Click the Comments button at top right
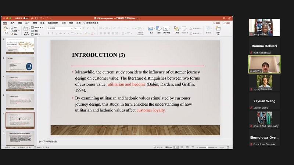Image resolution: width=294 pixels, height=165 pixels. point(217,23)
